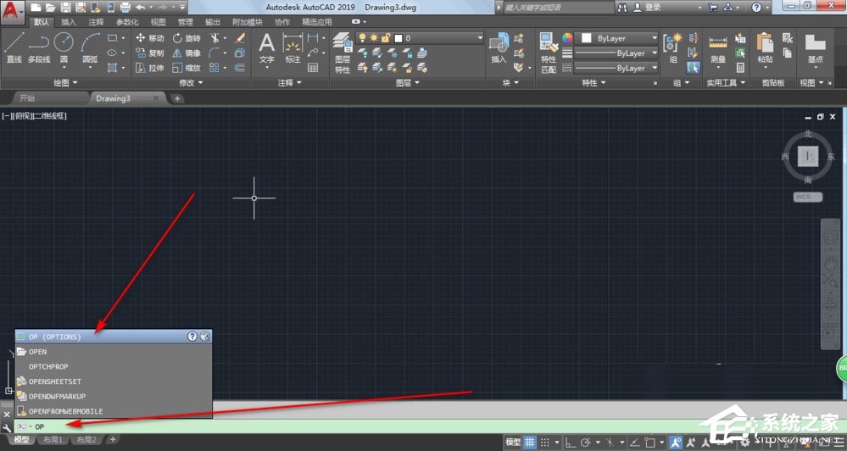Open the ByLayer object color dropdown
This screenshot has height=451, width=847.
[x=617, y=38]
